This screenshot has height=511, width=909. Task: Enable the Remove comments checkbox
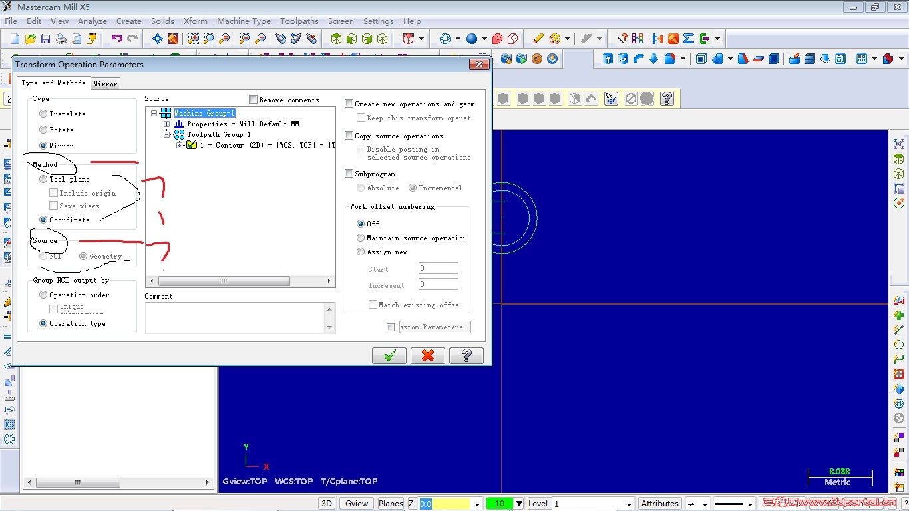[x=253, y=100]
